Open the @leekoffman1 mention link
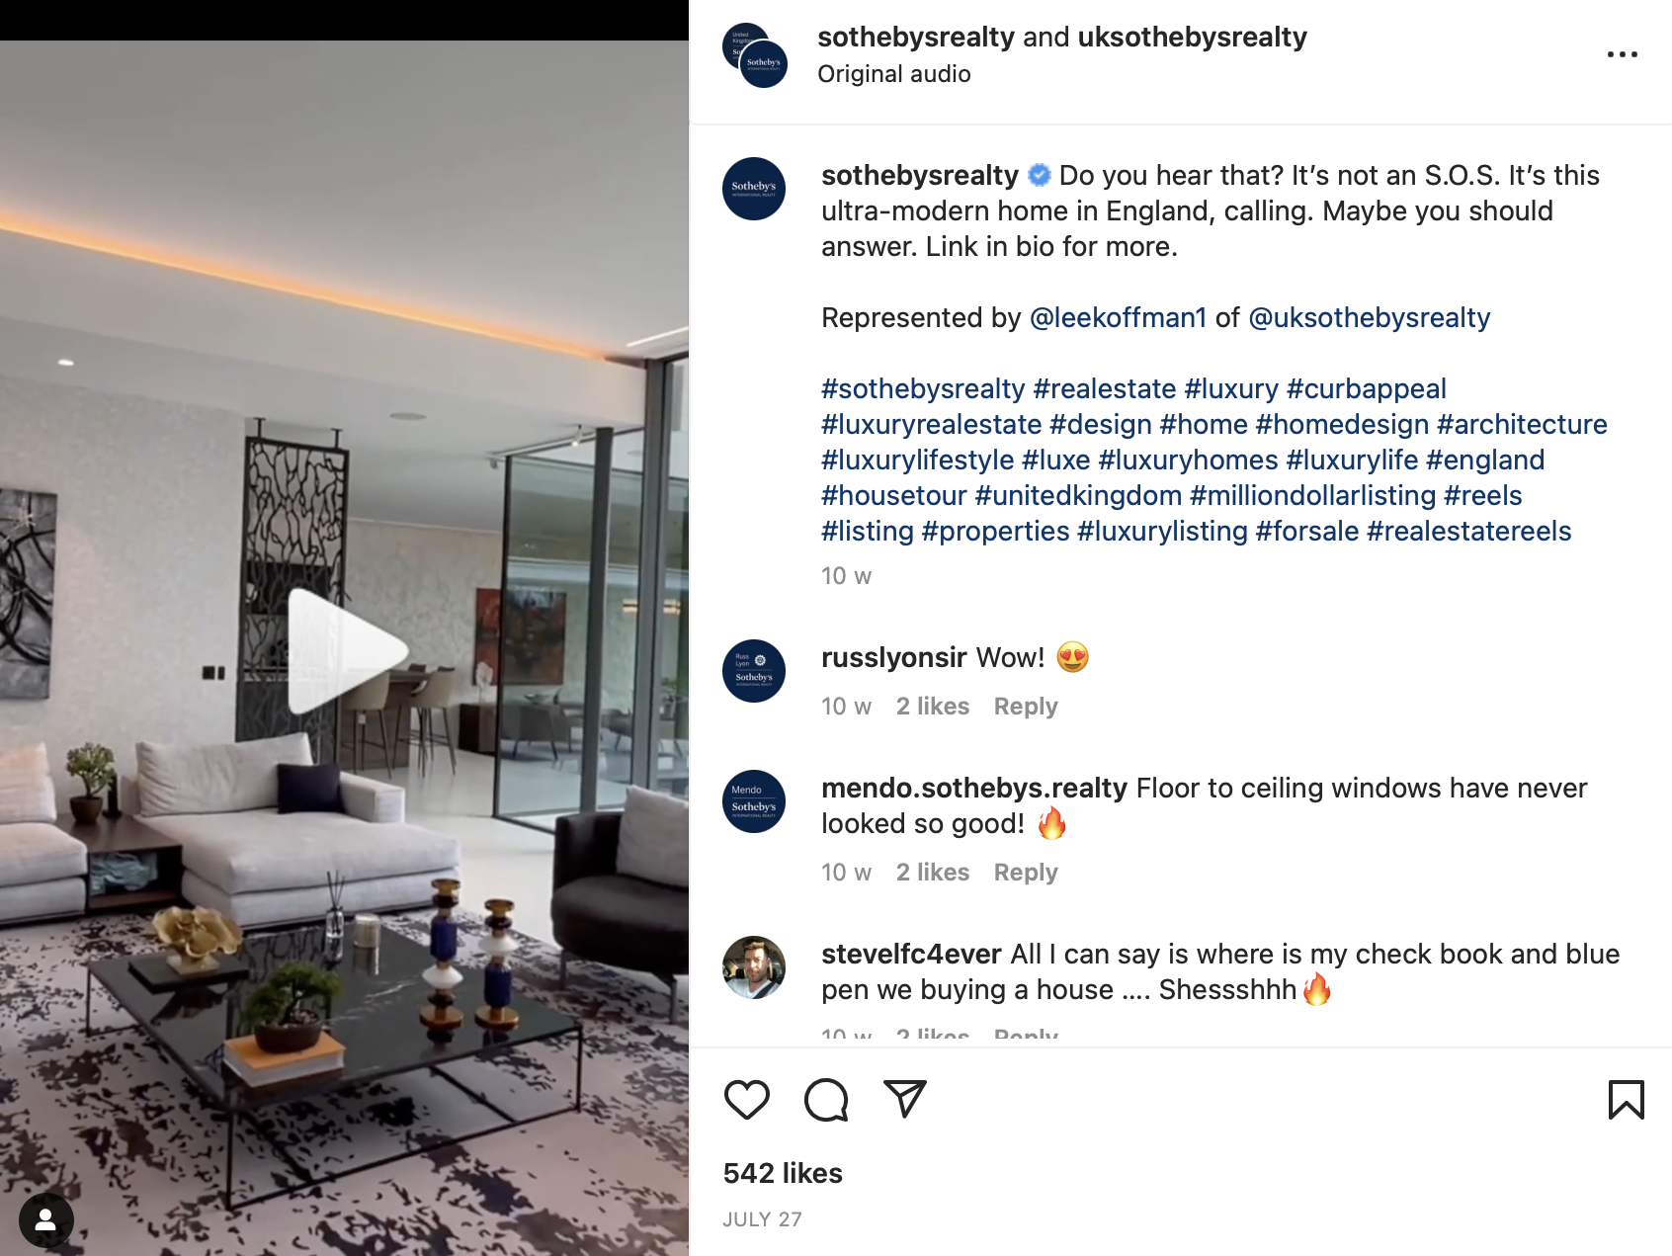The image size is (1672, 1256). click(1118, 317)
